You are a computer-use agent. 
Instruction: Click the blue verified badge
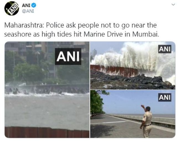pos(34,5)
